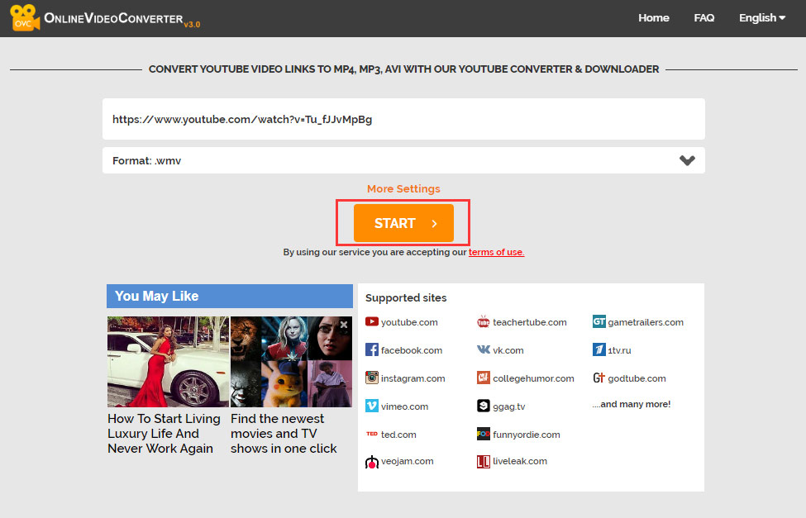The image size is (806, 518).
Task: Click the godtube.com icon
Action: [x=599, y=378]
